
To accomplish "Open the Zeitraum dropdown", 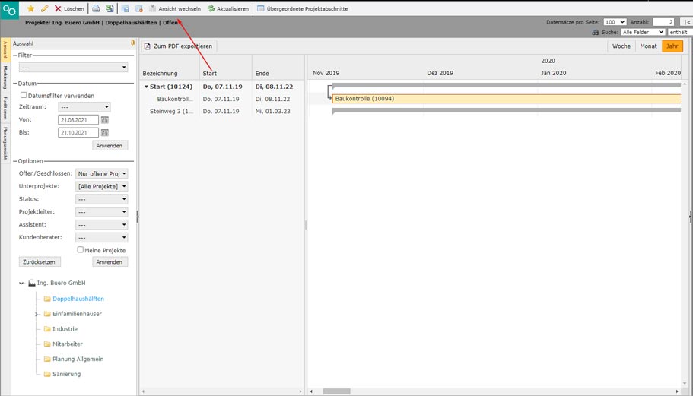I will [84, 107].
